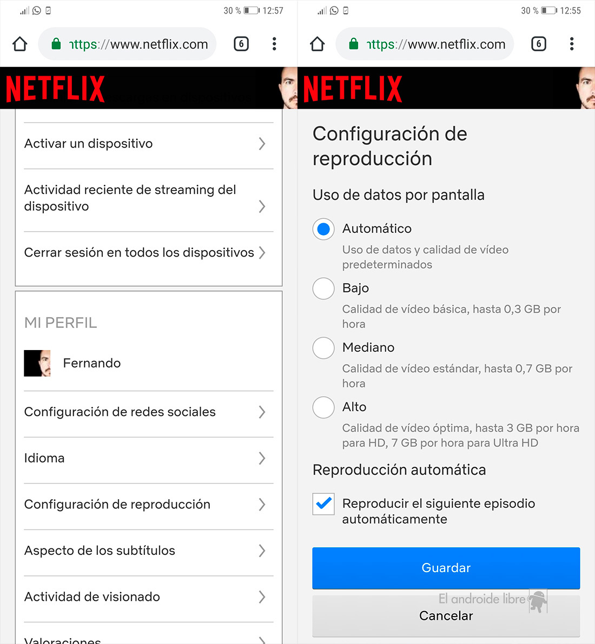The height and width of the screenshot is (644, 595).
Task: Select the Bajo data usage option
Action: point(323,289)
